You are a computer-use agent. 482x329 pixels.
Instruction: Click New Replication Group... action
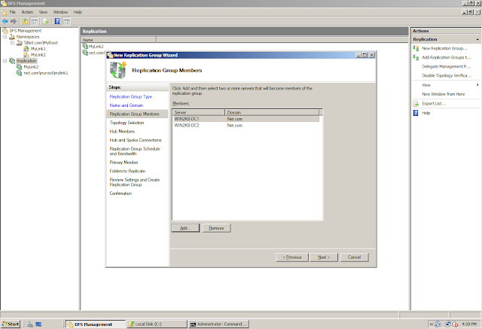(444, 48)
